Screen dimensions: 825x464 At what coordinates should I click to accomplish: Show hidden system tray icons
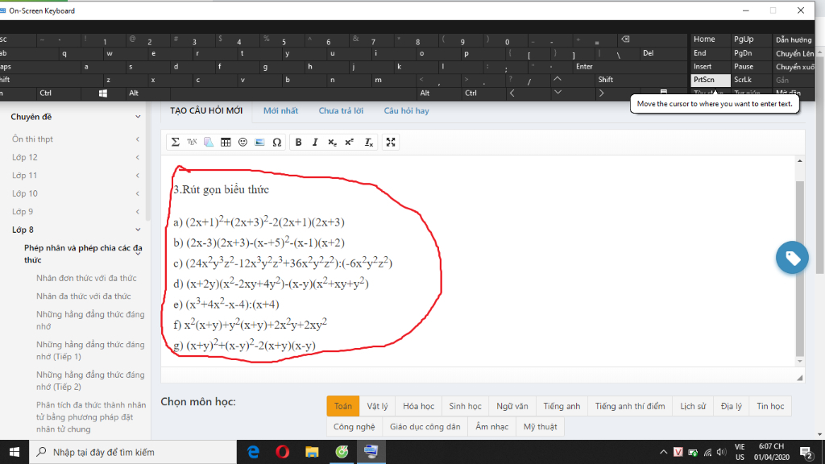point(663,453)
